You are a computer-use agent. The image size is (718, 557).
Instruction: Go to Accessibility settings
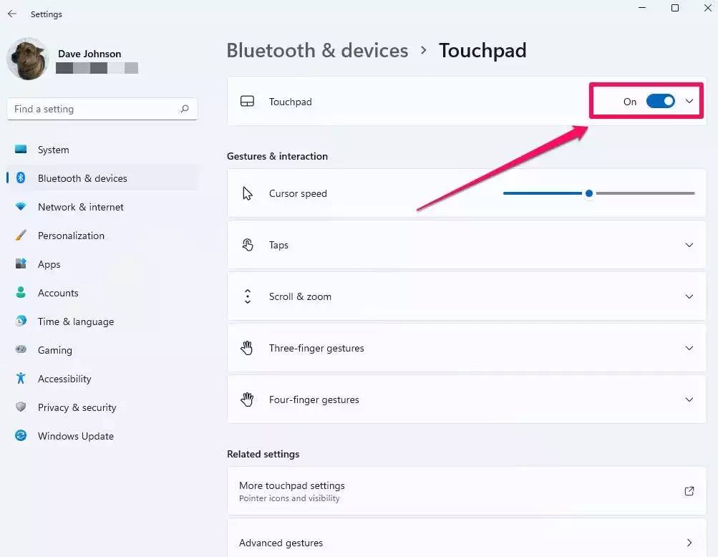(64, 379)
